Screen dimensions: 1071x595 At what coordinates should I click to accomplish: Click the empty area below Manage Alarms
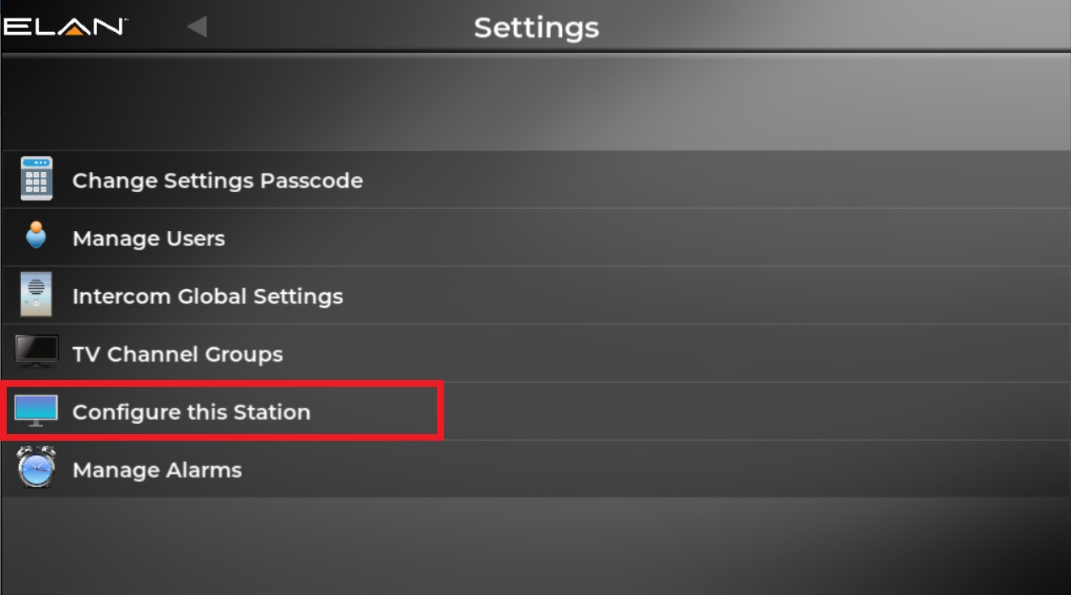pyautogui.click(x=535, y=544)
